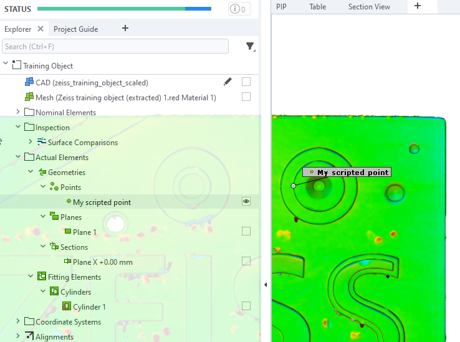Click the Plane 1 green icon
Screen dimensions: 460x342
point(67,232)
